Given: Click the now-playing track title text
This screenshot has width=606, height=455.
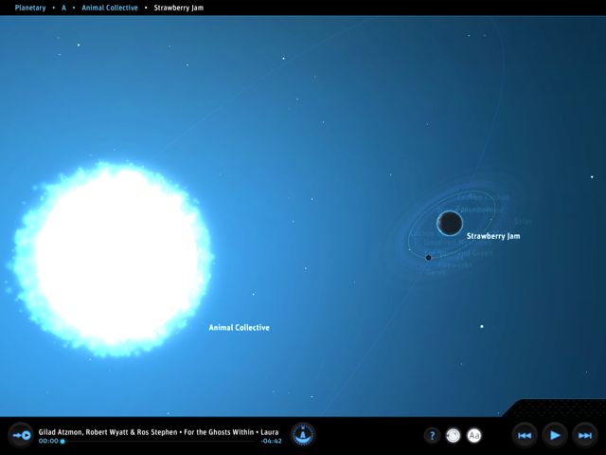Looking at the screenshot, I should tap(158, 432).
